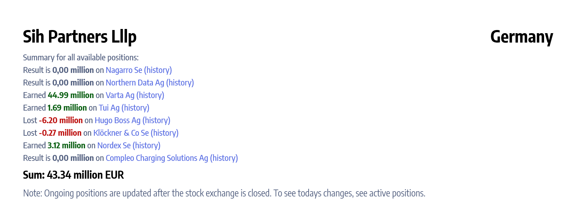
Task: Click history next to Klöckner & Co Se
Action: click(164, 133)
